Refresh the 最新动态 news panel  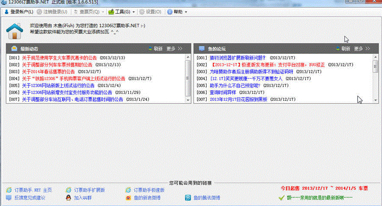(x=155, y=48)
